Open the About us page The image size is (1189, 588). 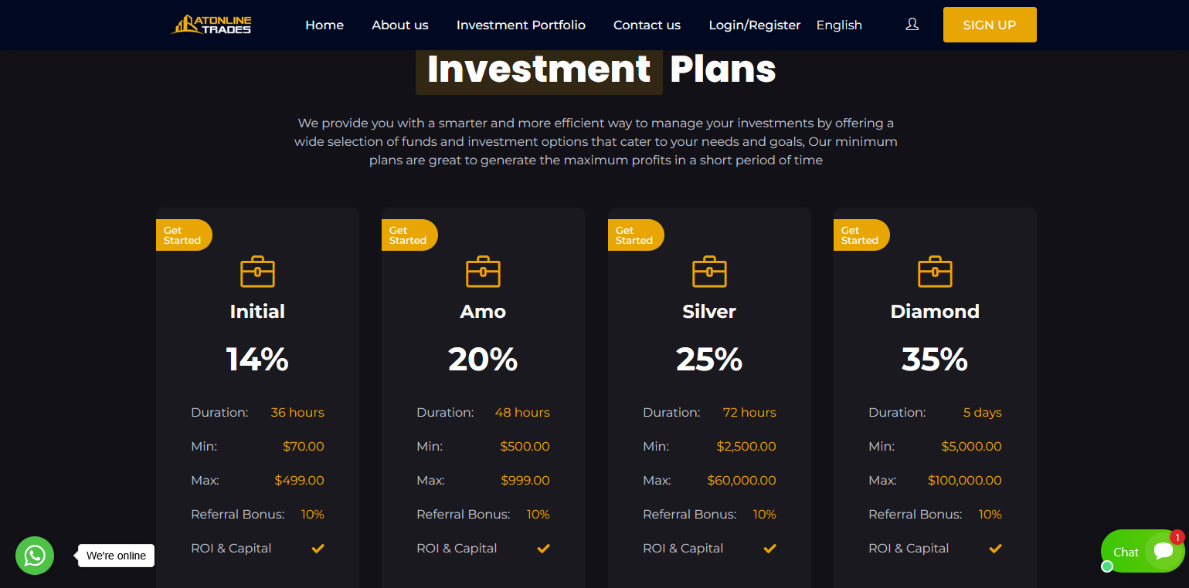400,25
